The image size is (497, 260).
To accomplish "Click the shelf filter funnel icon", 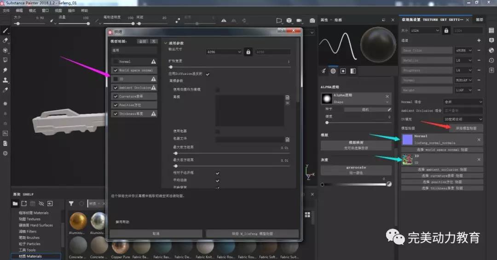I will 71,203.
